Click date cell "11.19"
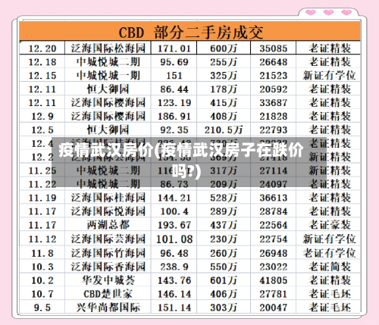Screen dimensions: 379x325 click(x=42, y=198)
